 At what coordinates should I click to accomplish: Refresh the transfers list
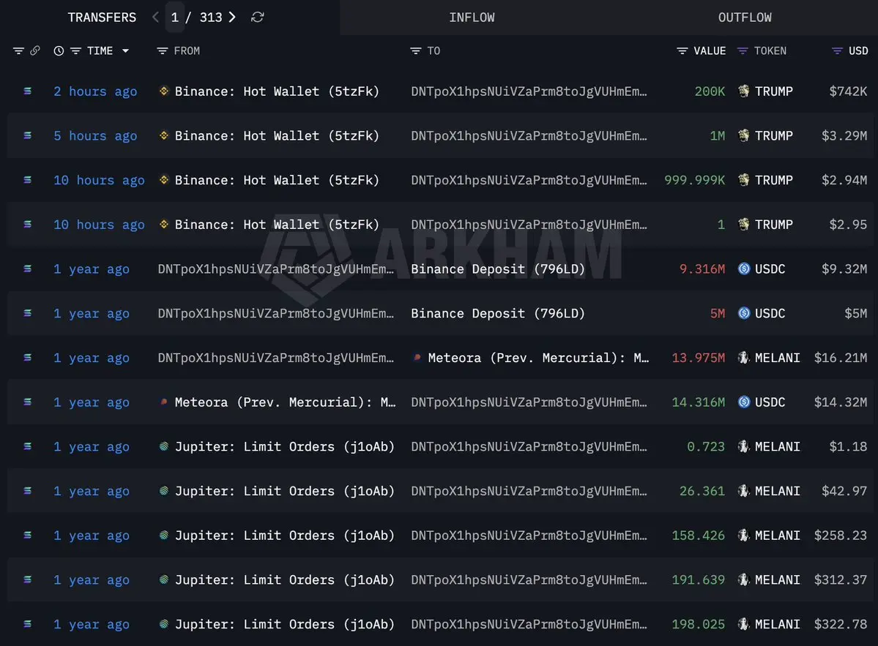point(258,18)
